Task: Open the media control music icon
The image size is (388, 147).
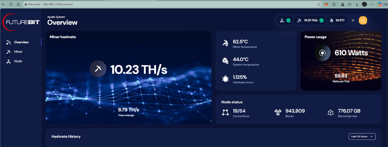Action: point(342,4)
